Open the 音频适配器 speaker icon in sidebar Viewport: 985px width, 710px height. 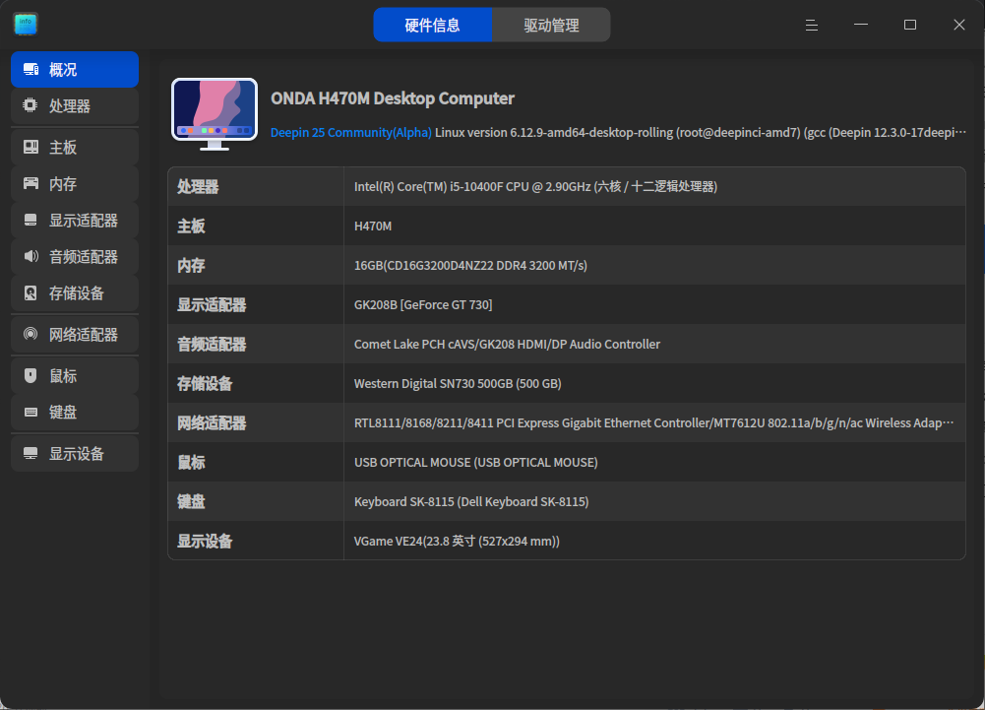click(31, 257)
